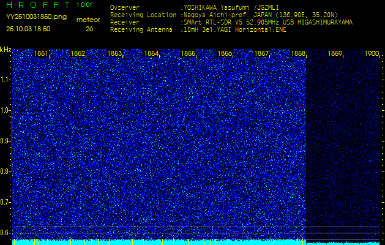Click the Ovserver label

coord(125,7)
